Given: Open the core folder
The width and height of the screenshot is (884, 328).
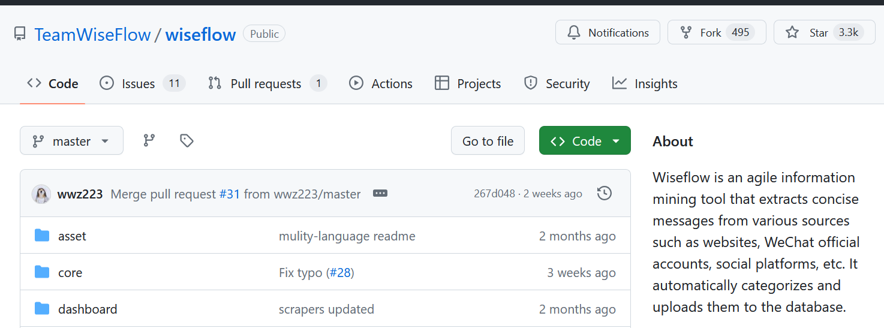Looking at the screenshot, I should (70, 272).
